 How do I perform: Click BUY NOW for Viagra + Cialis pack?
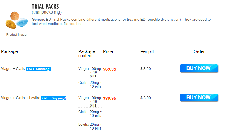coord(199,68)
